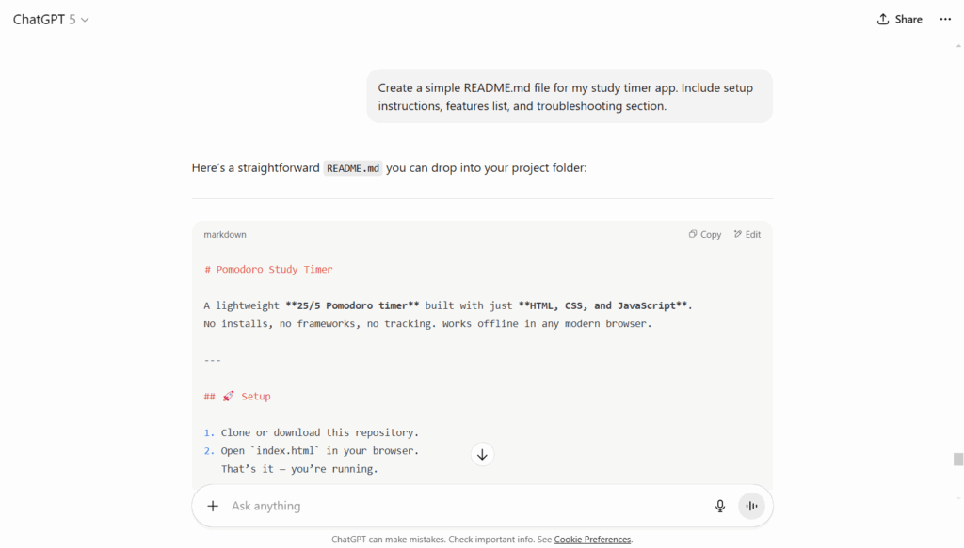
Task: Click the vertical scrollbar thumb
Action: click(957, 460)
